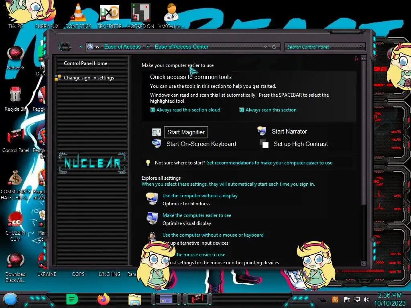Click the active Control Panel taskbar button

[x=197, y=299]
